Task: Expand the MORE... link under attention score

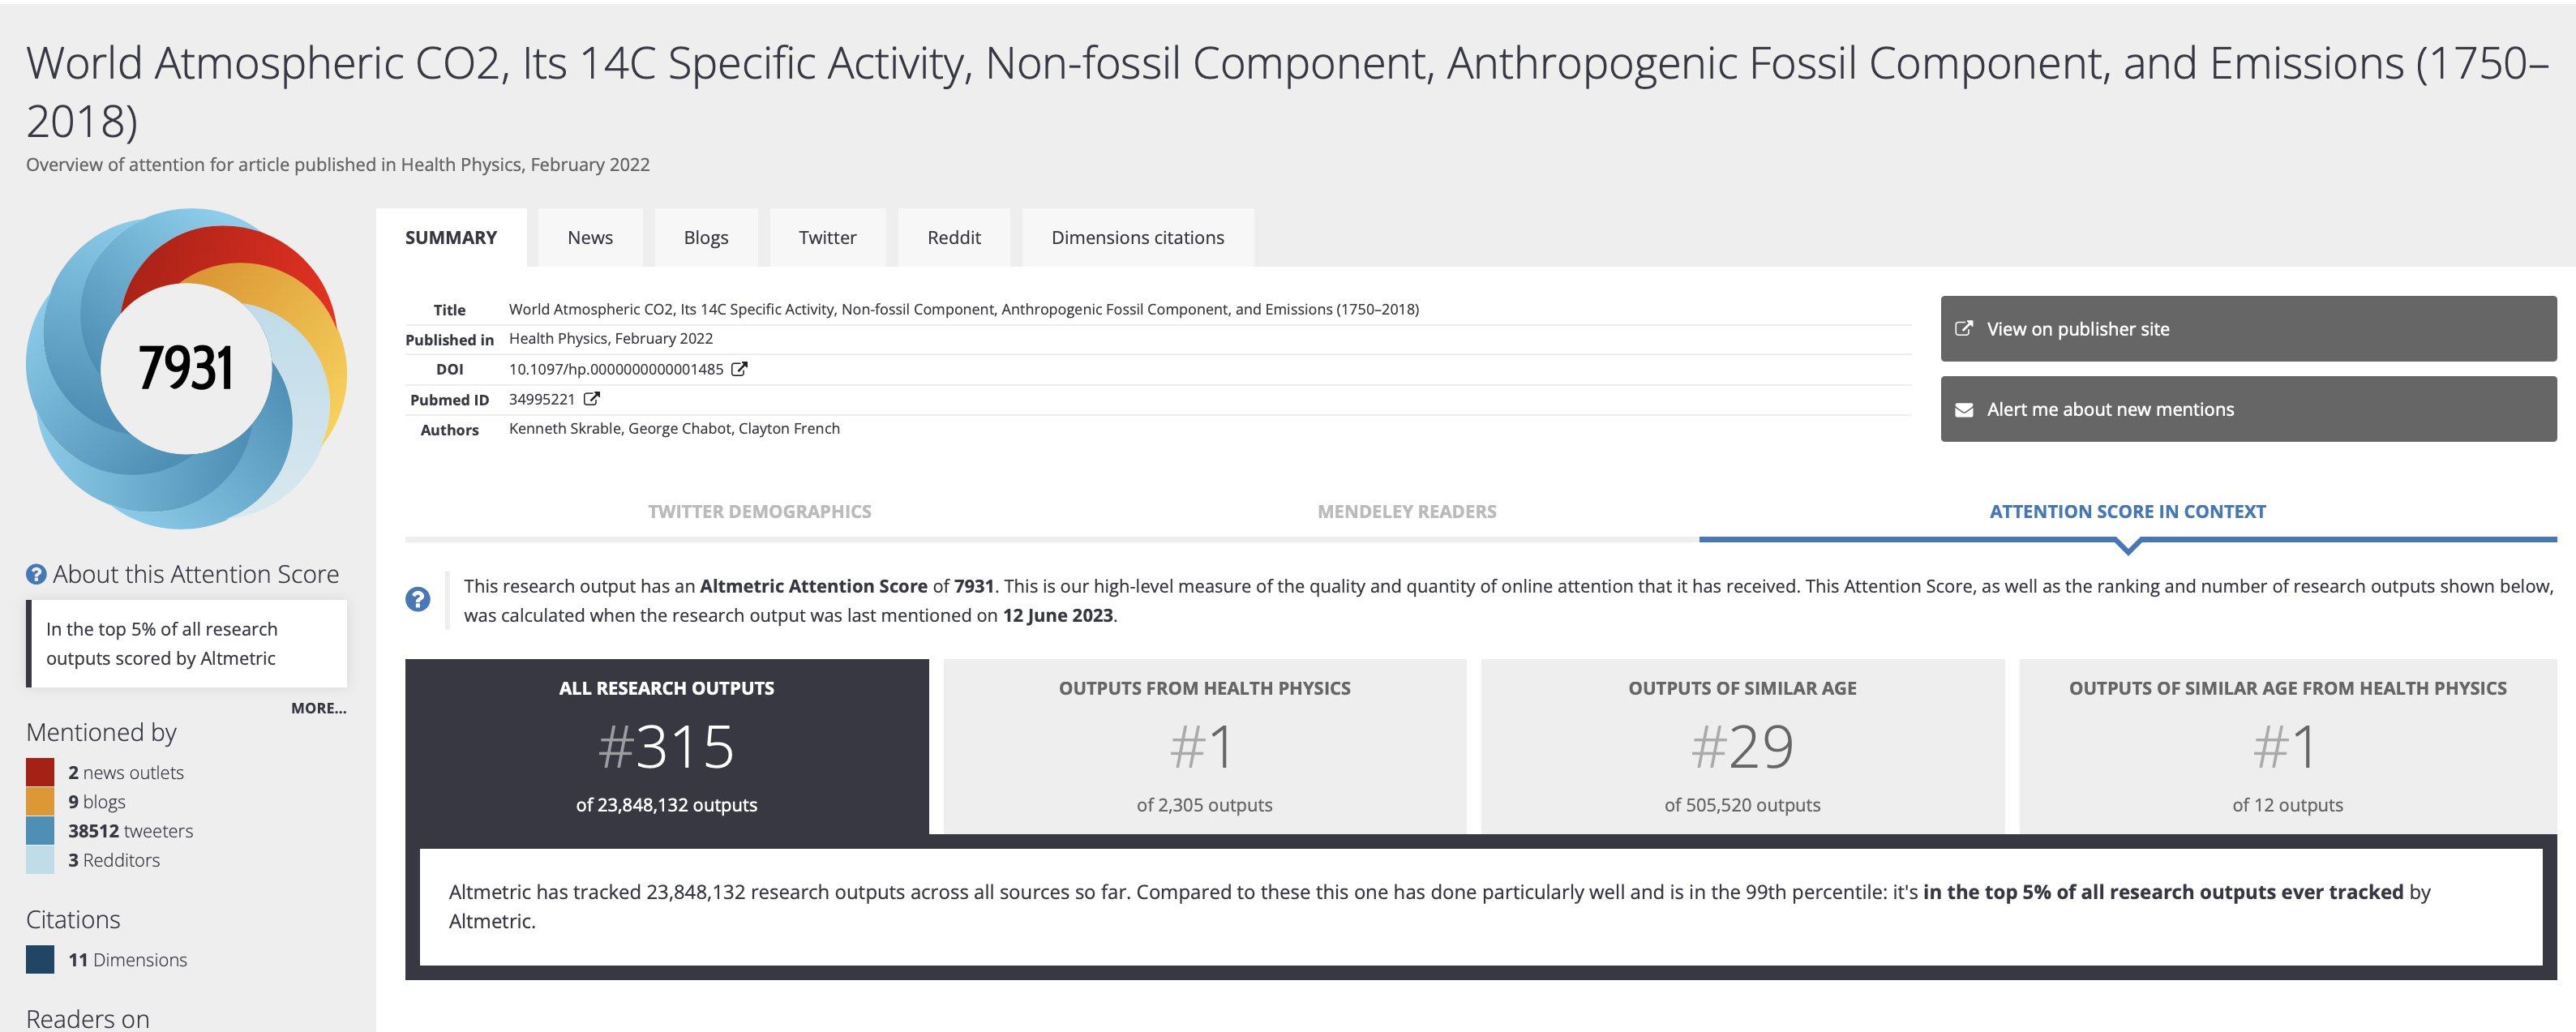Action: [318, 708]
